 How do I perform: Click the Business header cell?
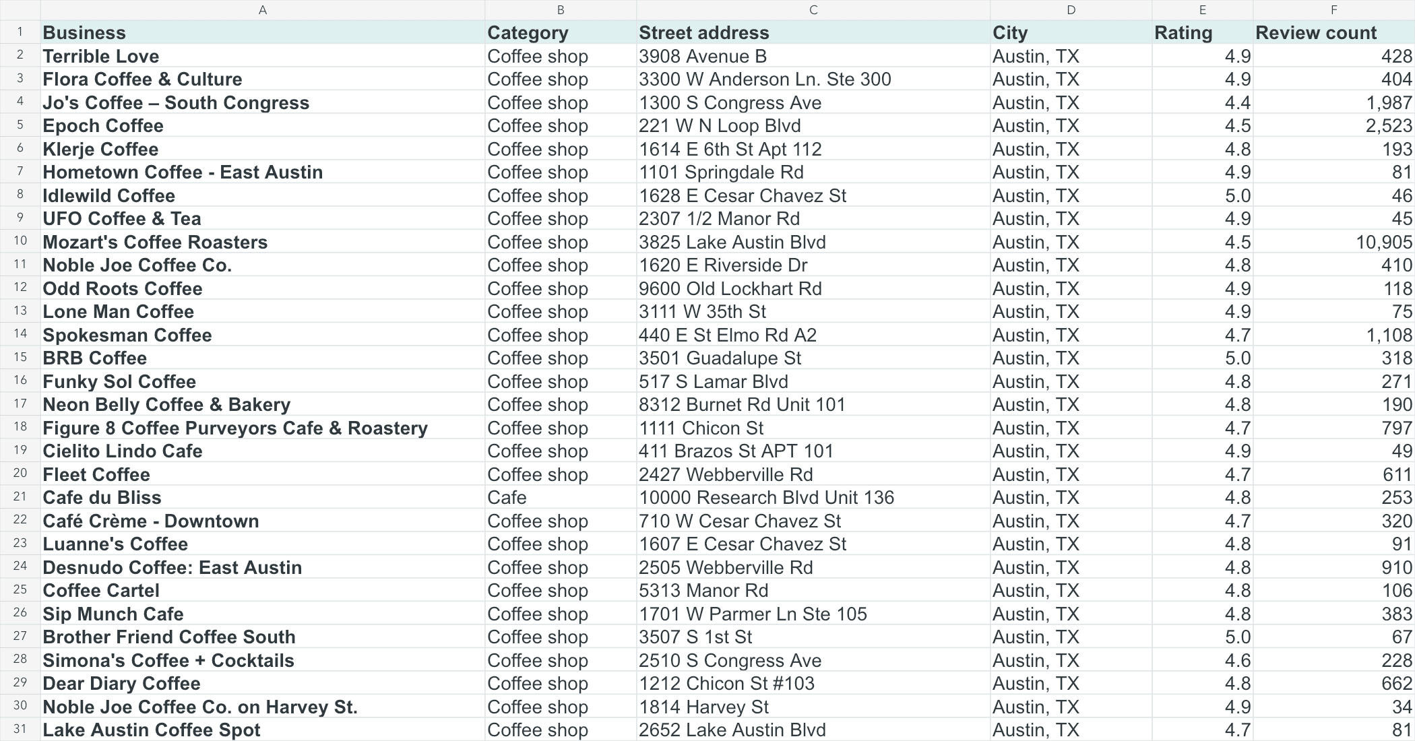263,32
